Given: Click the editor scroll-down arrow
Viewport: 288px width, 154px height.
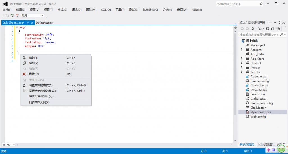Looking at the screenshot, I should click(235, 141).
